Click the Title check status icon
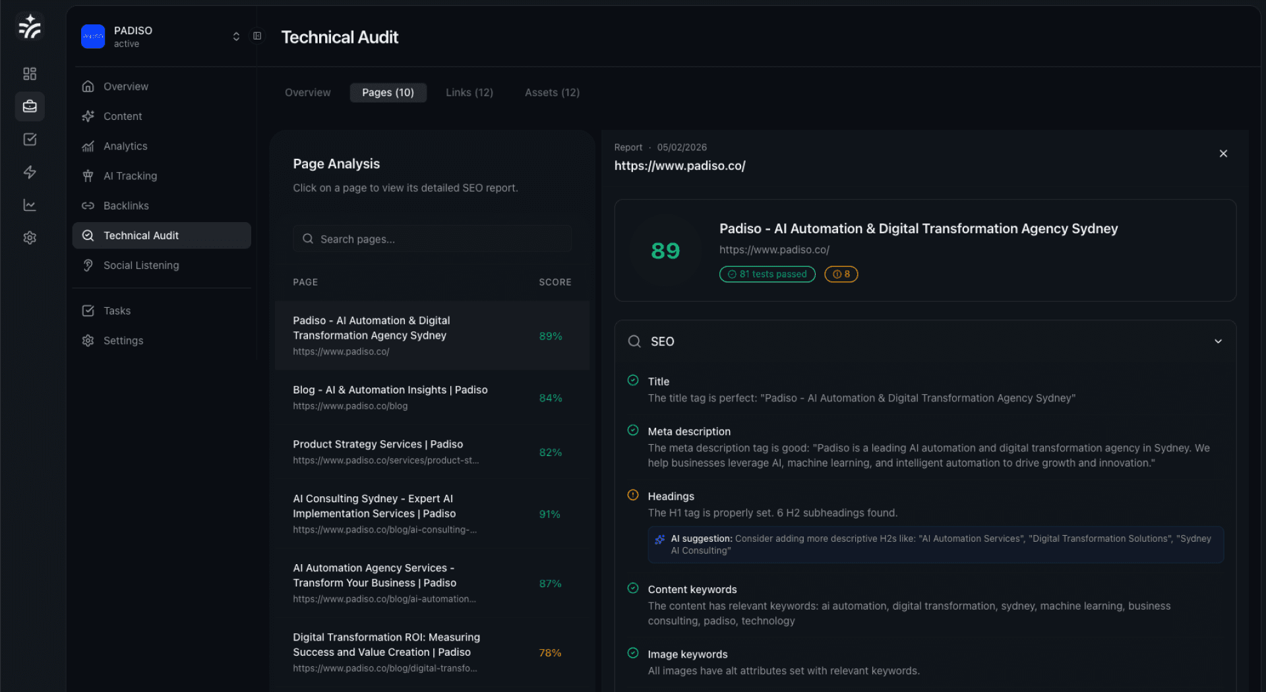Screen dimensions: 1266x692 pyautogui.click(x=633, y=380)
